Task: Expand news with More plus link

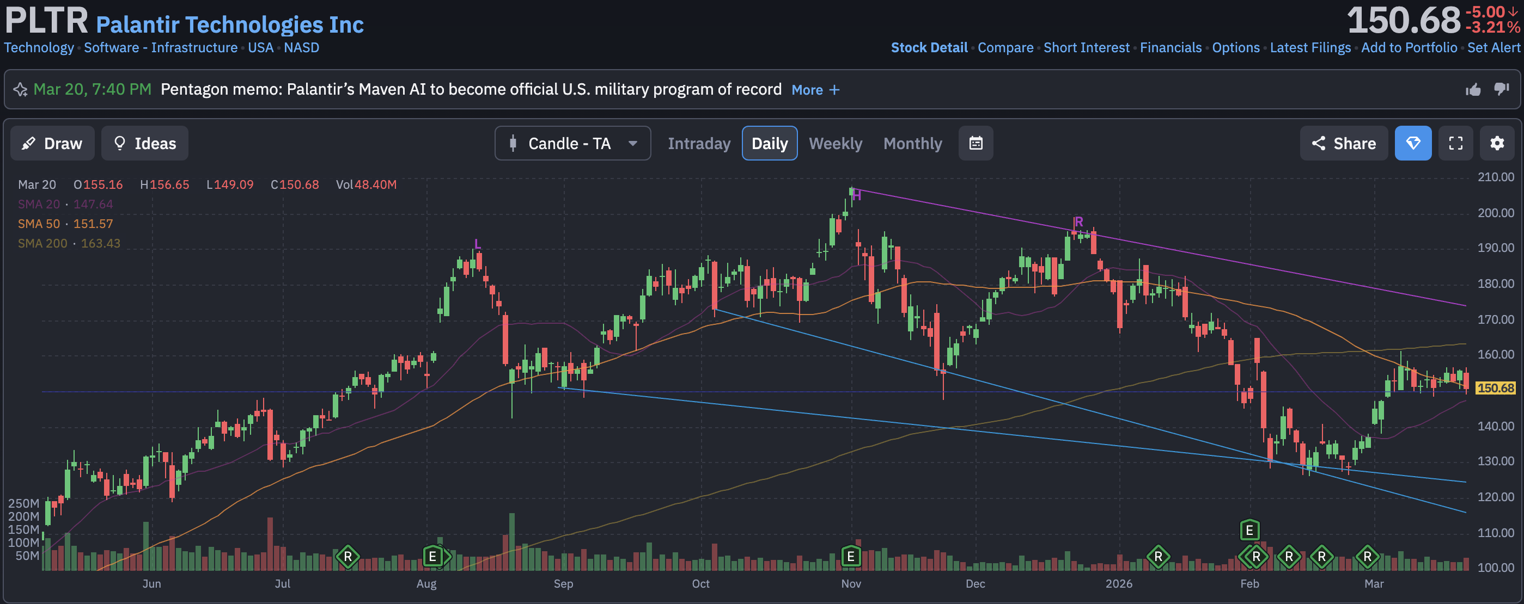Action: (x=815, y=90)
